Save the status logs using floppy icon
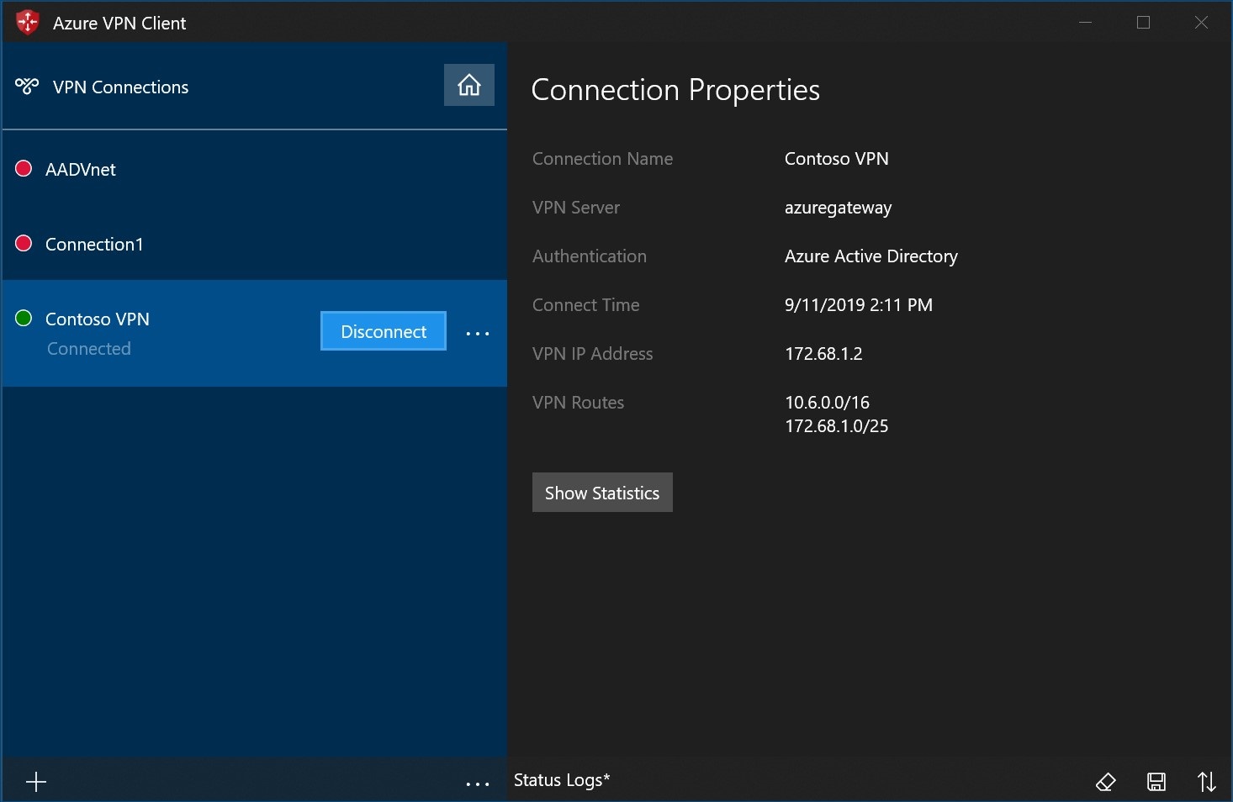The width and height of the screenshot is (1233, 802). (1156, 782)
